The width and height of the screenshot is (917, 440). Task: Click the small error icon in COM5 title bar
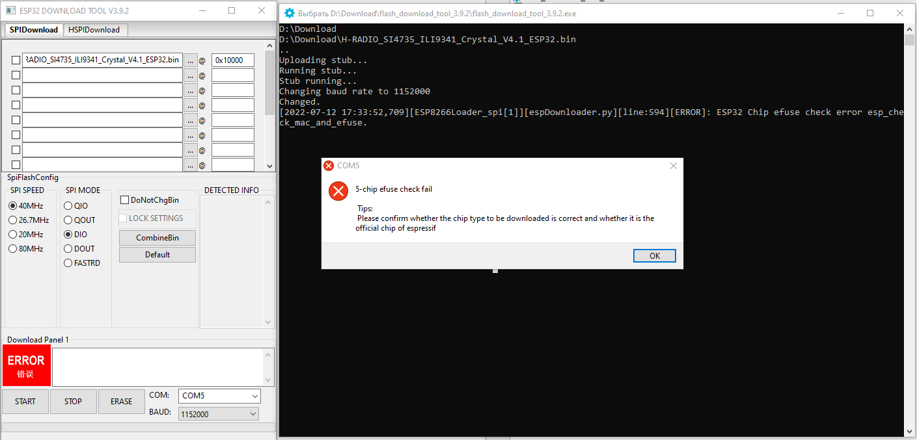(329, 166)
